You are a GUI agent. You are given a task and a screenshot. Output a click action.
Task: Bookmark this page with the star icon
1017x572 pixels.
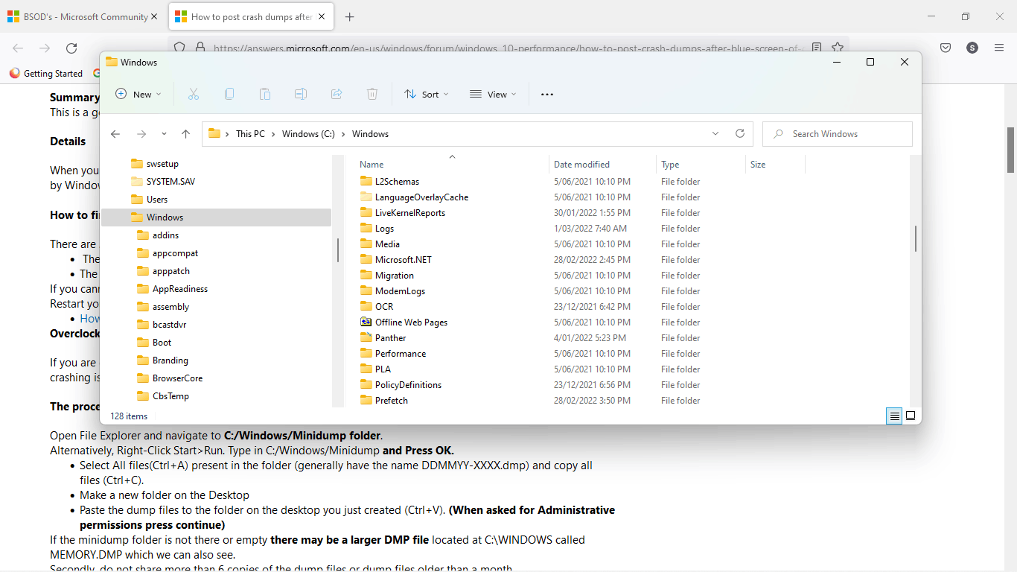pyautogui.click(x=838, y=48)
